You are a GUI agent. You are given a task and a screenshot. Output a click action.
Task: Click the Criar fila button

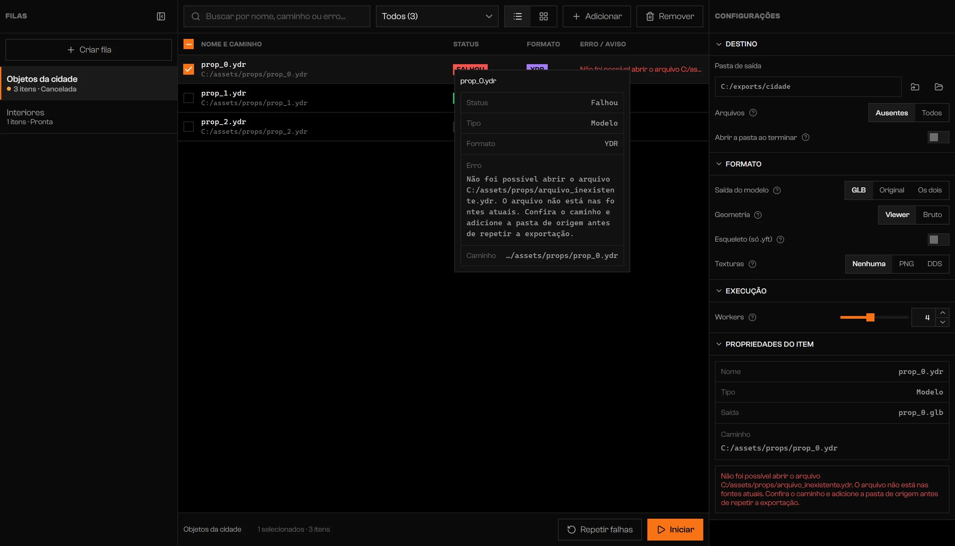tap(89, 50)
